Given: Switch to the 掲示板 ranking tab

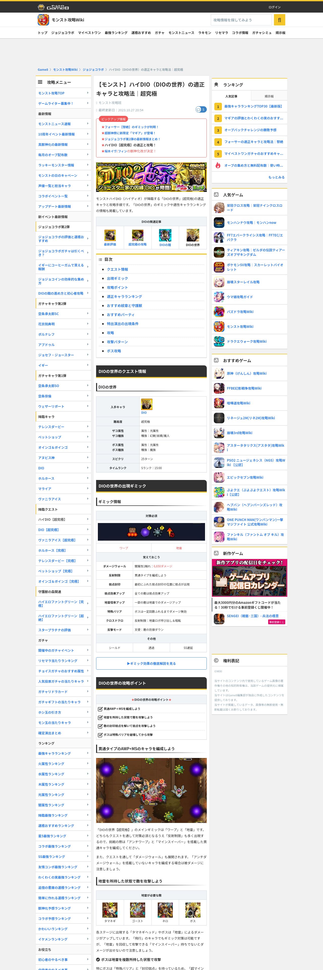Looking at the screenshot, I should [269, 96].
